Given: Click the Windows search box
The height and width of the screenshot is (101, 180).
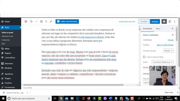Looking at the screenshot, I should [x=29, y=98].
